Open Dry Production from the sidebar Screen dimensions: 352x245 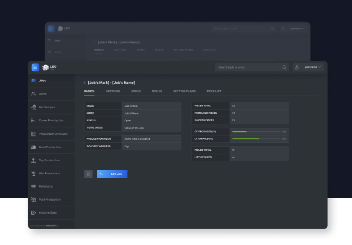click(x=52, y=160)
